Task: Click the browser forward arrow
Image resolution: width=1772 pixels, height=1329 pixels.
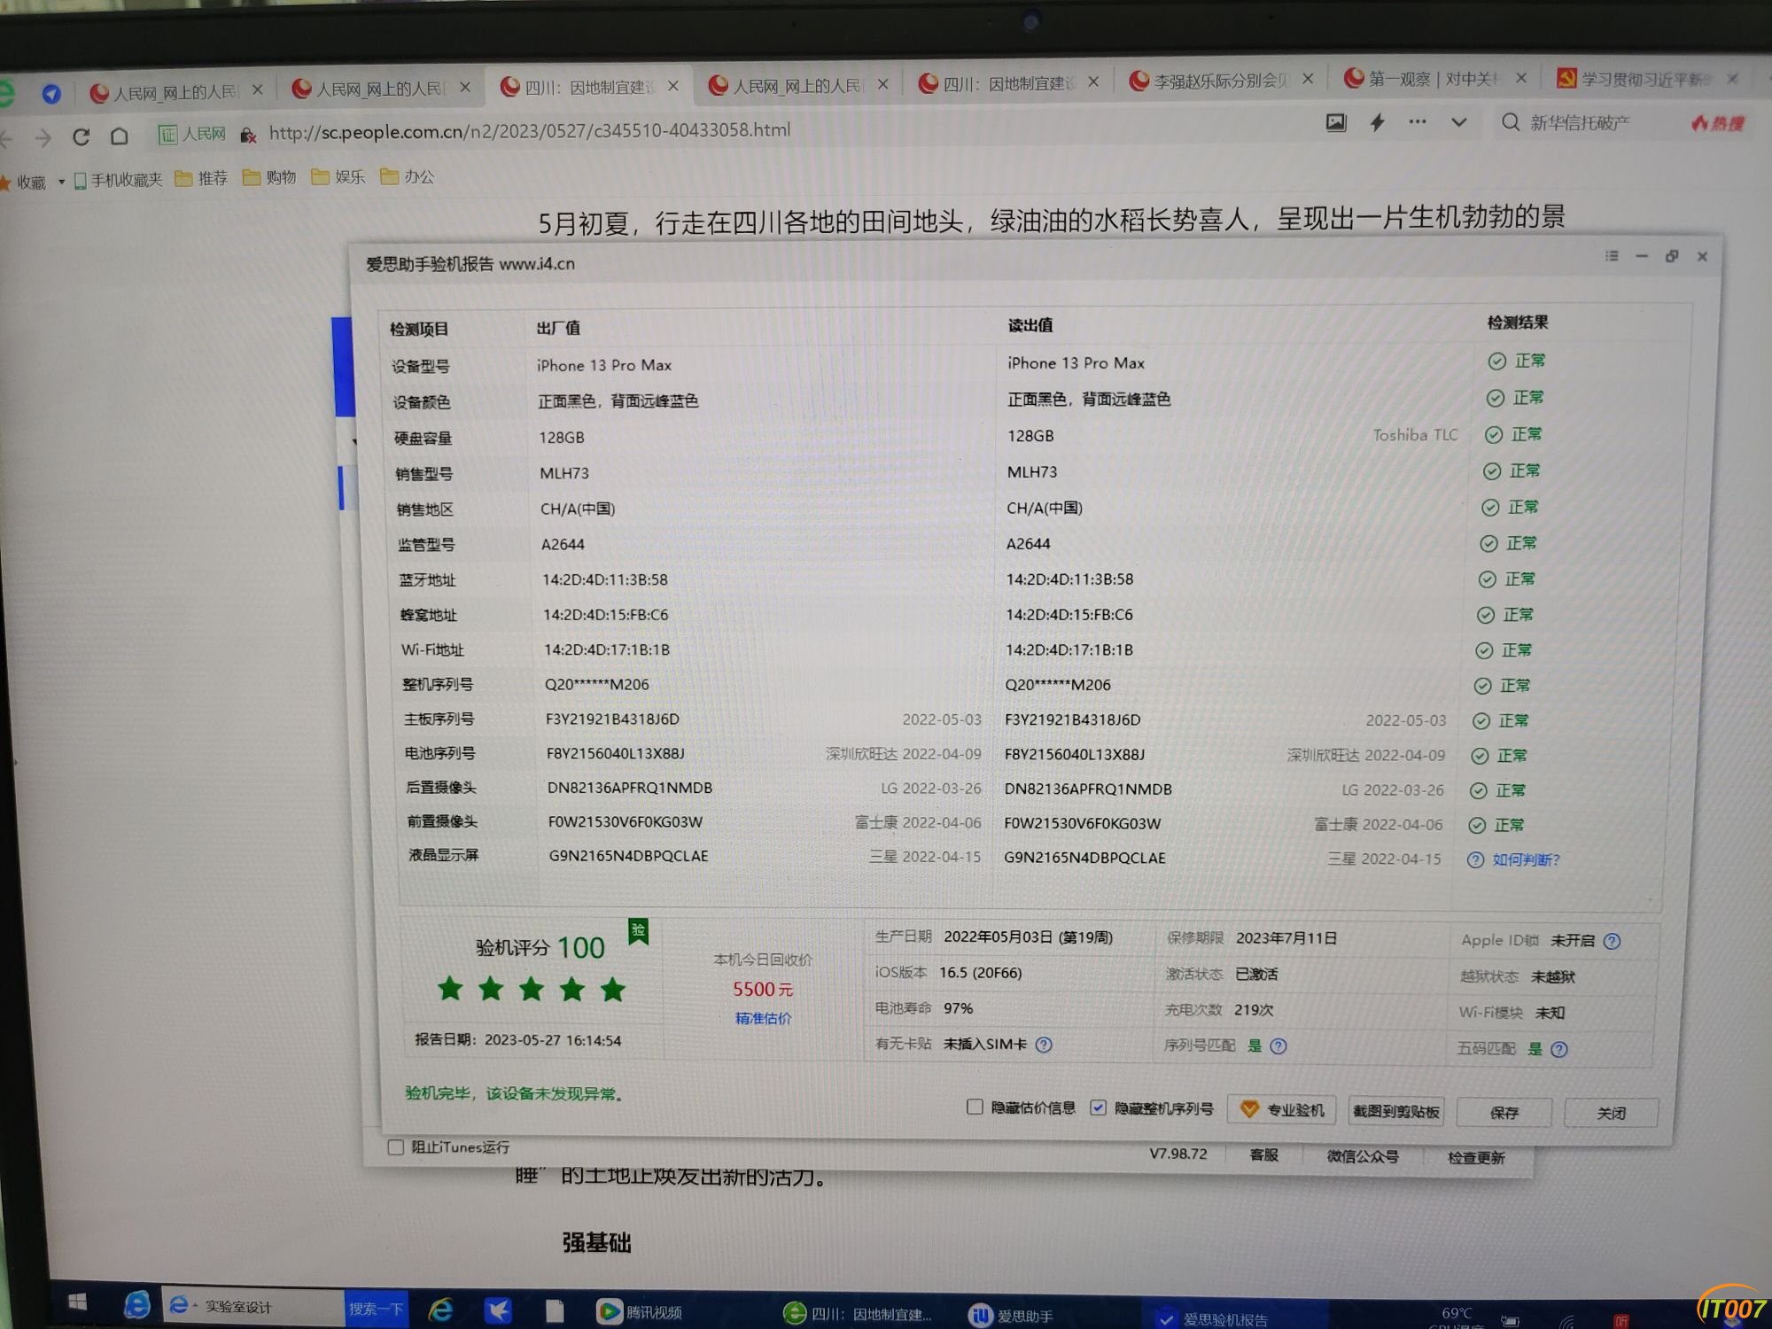Action: [43, 137]
